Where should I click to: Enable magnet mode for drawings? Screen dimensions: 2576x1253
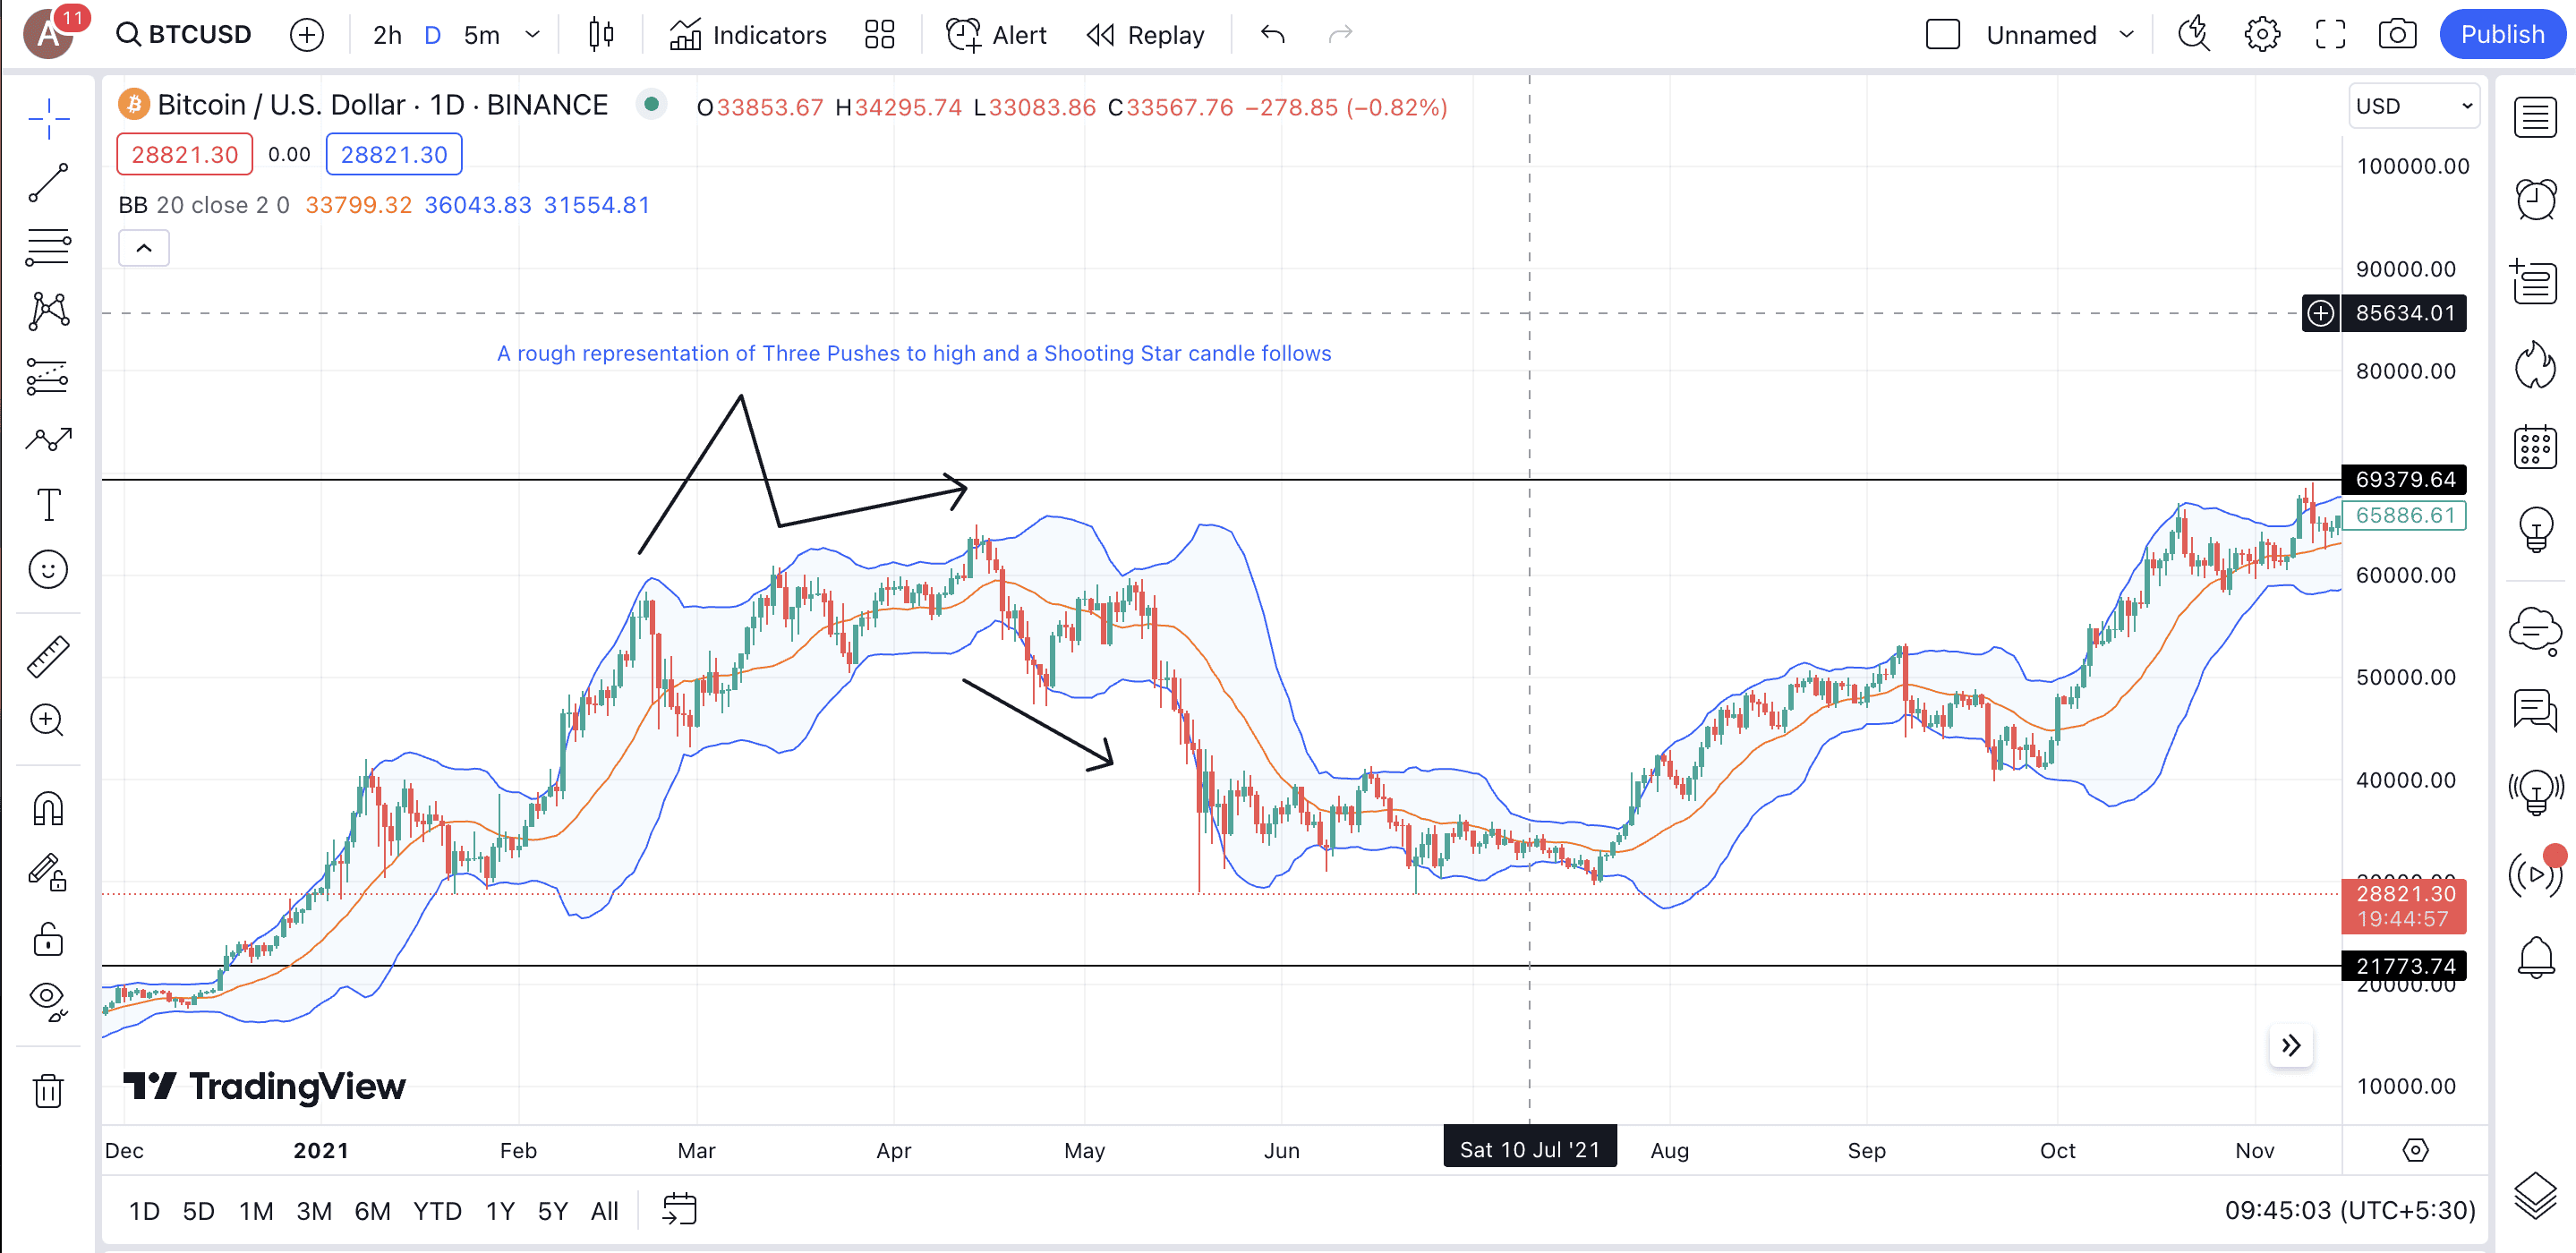click(x=48, y=808)
